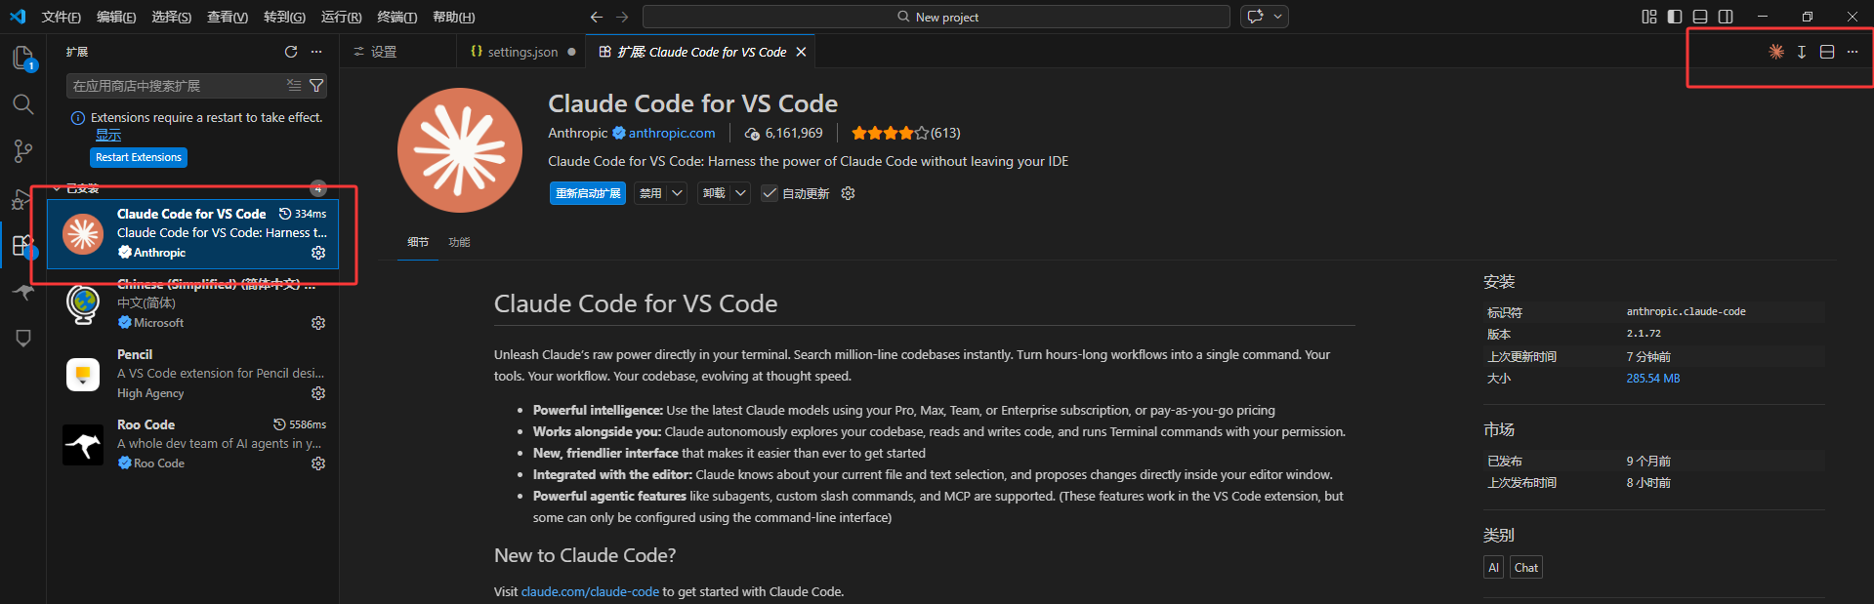This screenshot has height=604, width=1874.
Task: Toggle bottom panel visibility
Action: [x=1700, y=17]
